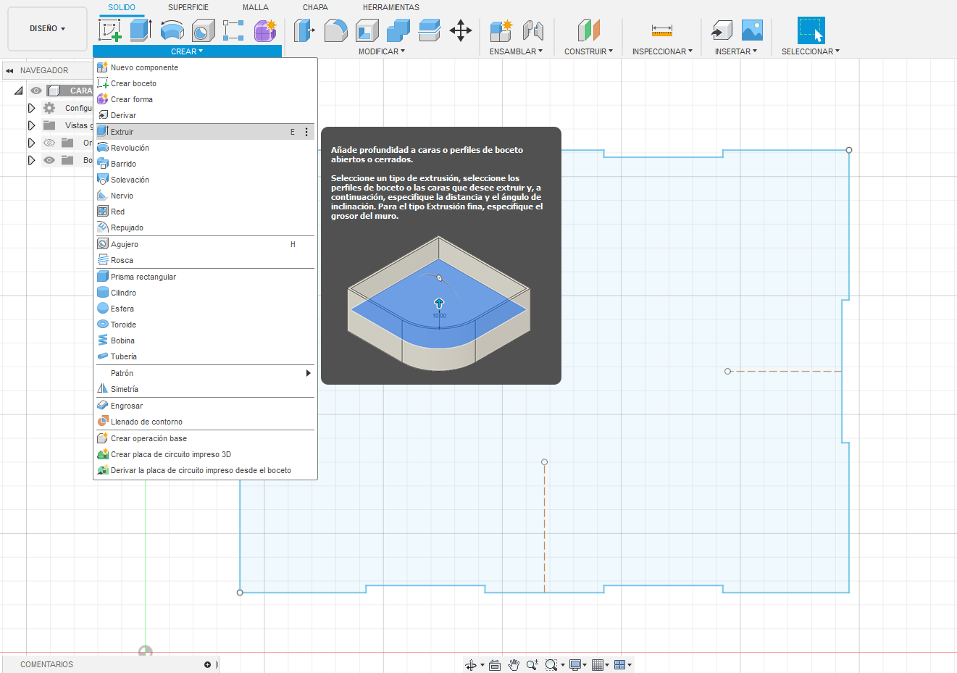Select the offset face toolbar icon

pos(430,30)
